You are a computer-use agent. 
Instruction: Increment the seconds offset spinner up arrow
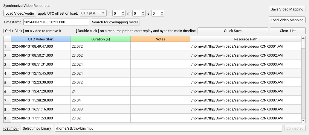point(162,12)
